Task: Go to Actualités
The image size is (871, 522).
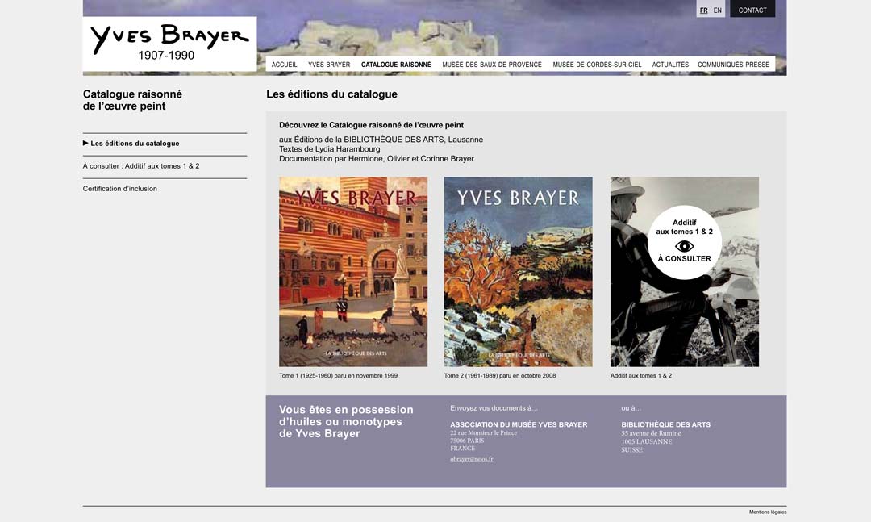Action: 670,65
